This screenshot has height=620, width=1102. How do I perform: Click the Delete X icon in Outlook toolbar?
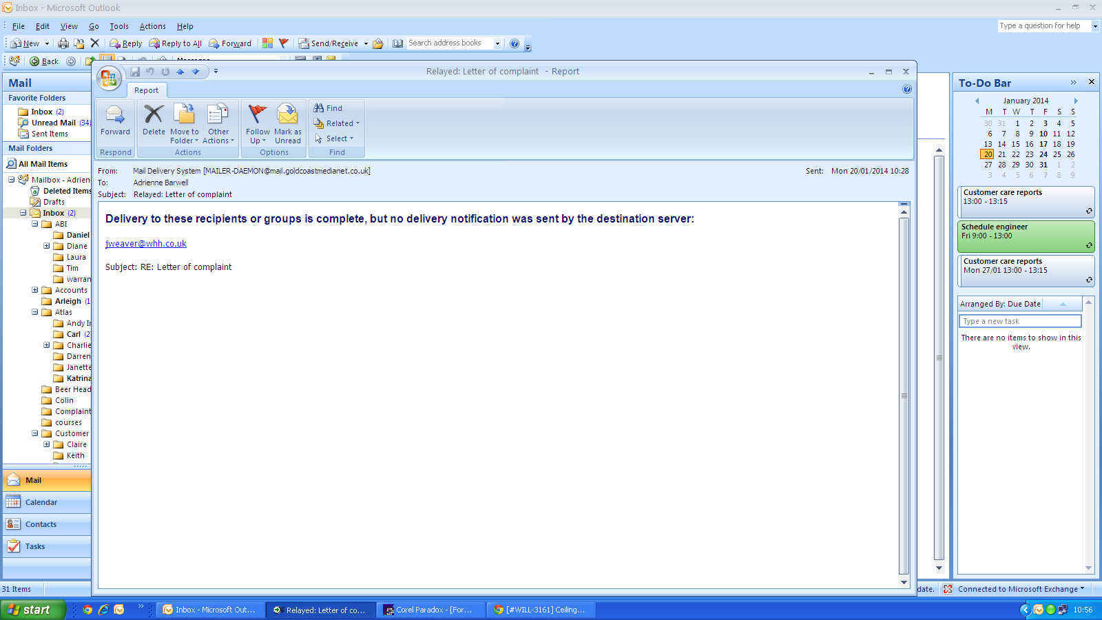(95, 43)
